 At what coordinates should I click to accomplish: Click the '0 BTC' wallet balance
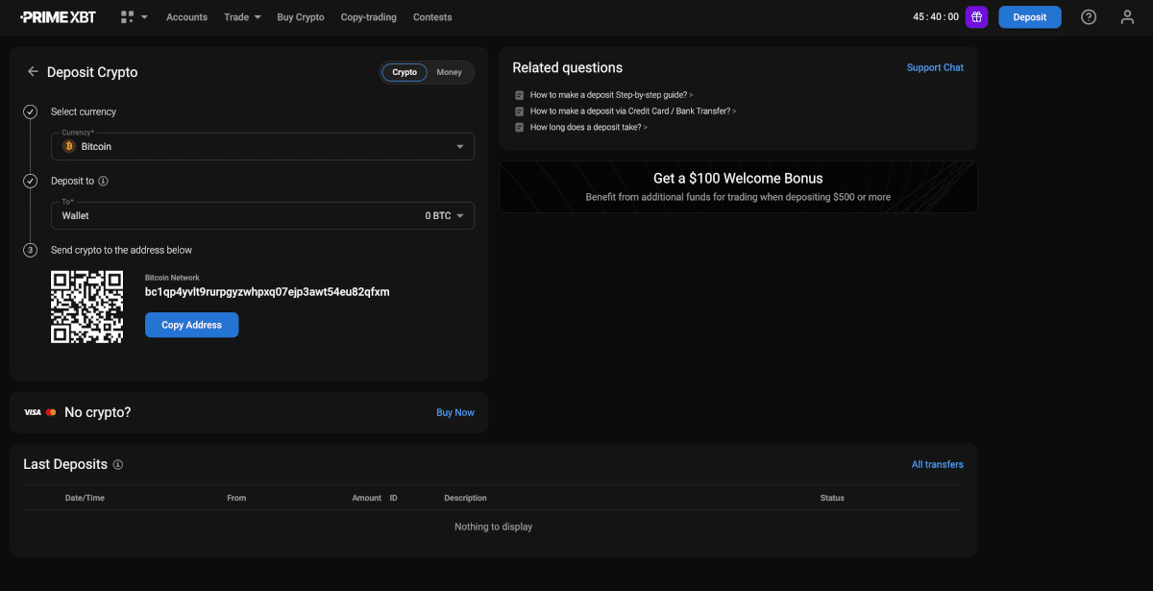[x=438, y=216]
